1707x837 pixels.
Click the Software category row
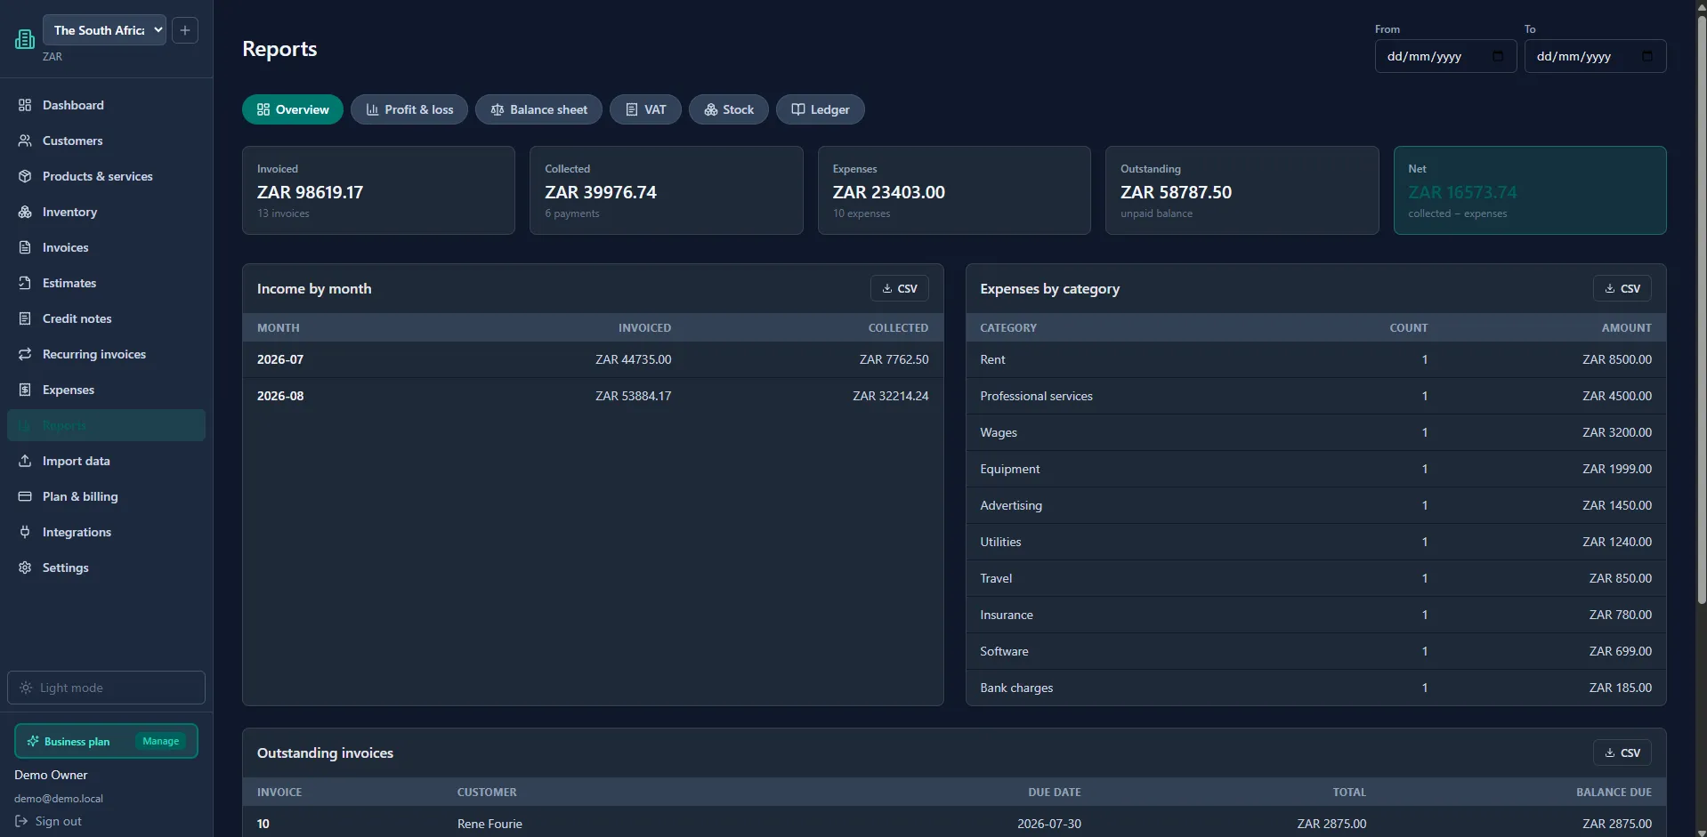point(1315,651)
